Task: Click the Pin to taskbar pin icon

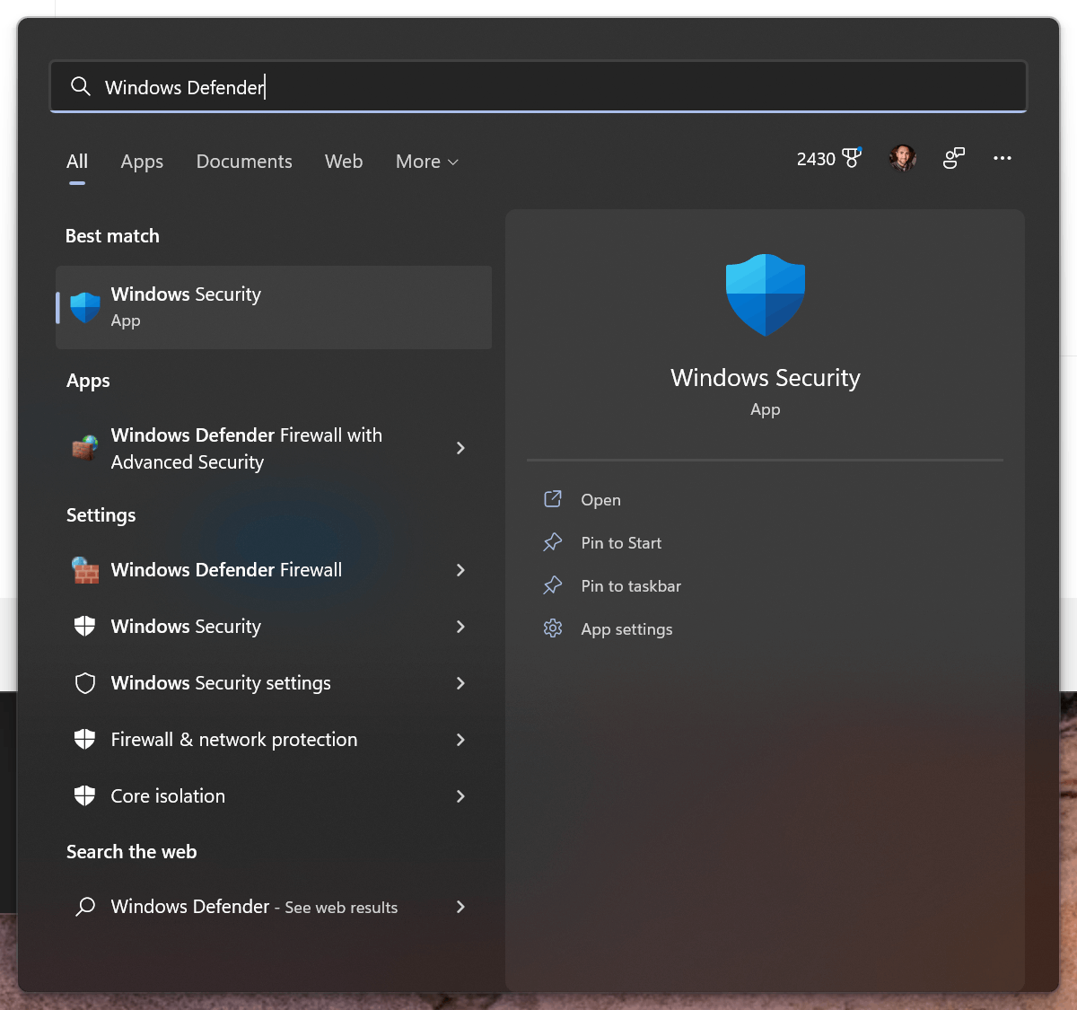Action: (x=553, y=585)
